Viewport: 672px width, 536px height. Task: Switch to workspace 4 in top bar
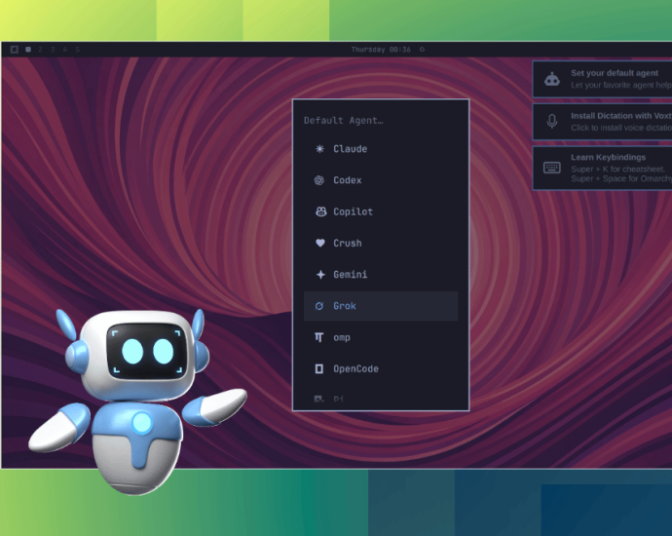click(x=65, y=50)
